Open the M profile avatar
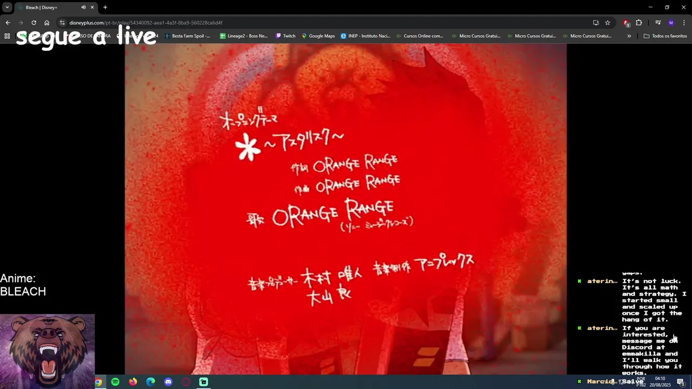 coord(671,23)
